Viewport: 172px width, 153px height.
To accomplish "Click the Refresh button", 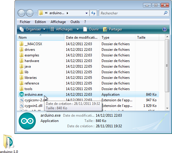I will [x=93, y=13].
